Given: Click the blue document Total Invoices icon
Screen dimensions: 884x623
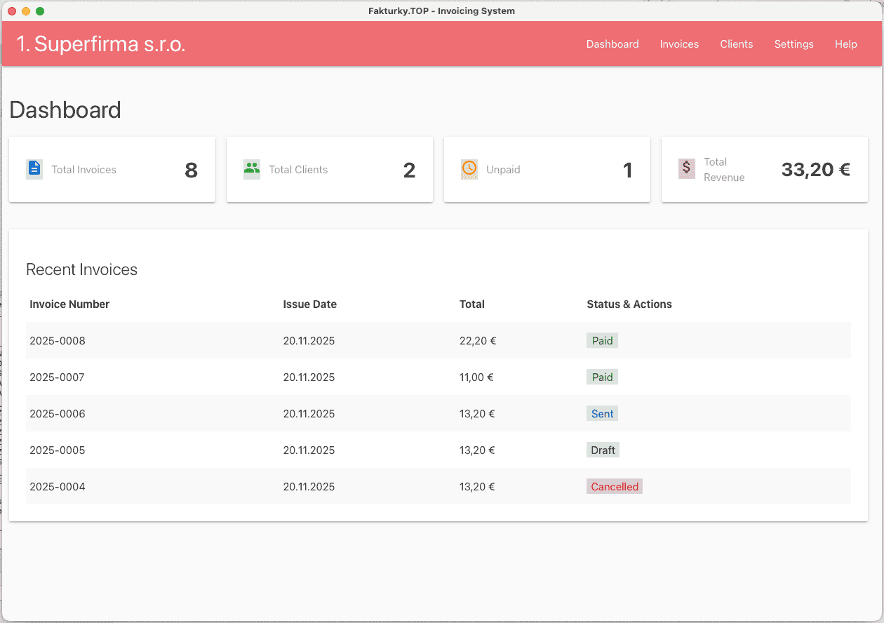Looking at the screenshot, I should pyautogui.click(x=34, y=169).
